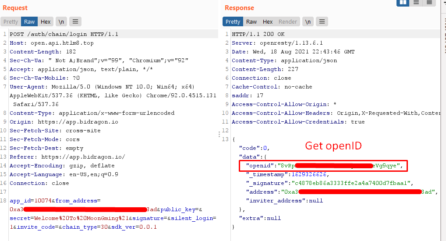
Task: Click the Cache-Control: no-cache header
Action: (x=272, y=87)
